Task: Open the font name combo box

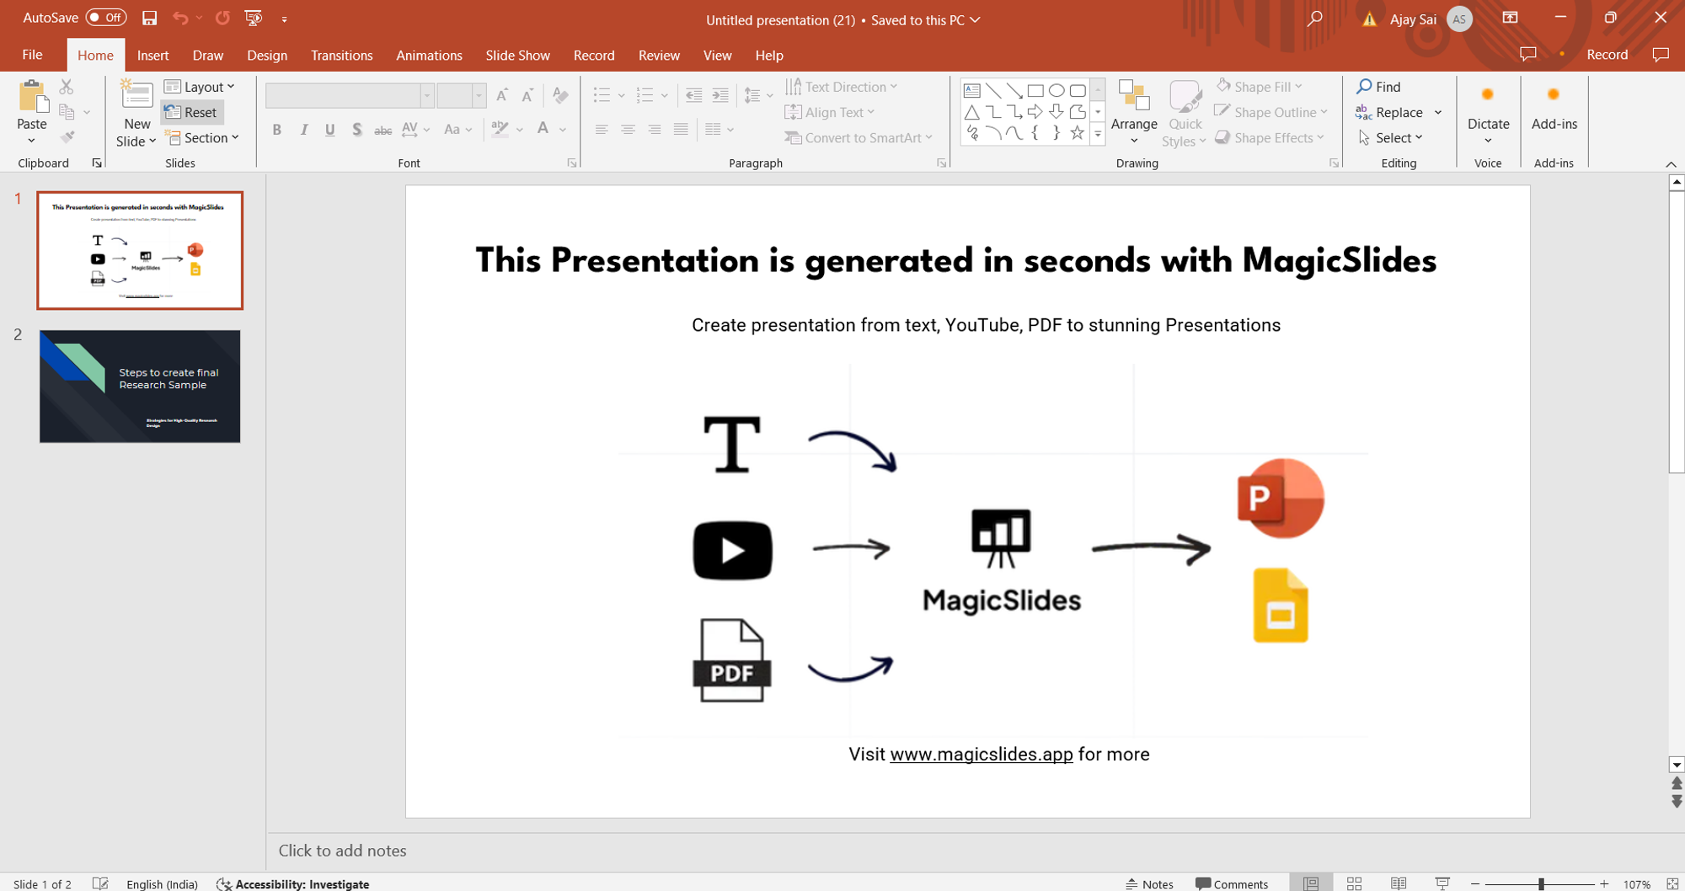Action: click(350, 95)
